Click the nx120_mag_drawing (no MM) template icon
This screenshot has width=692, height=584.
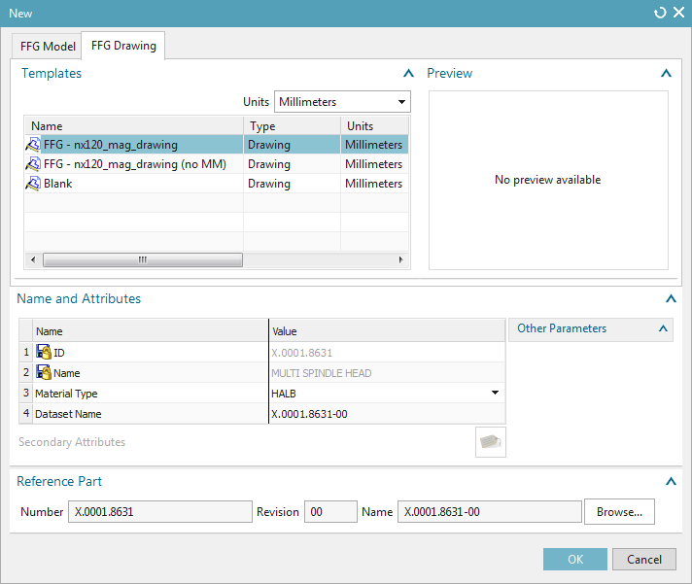(33, 164)
